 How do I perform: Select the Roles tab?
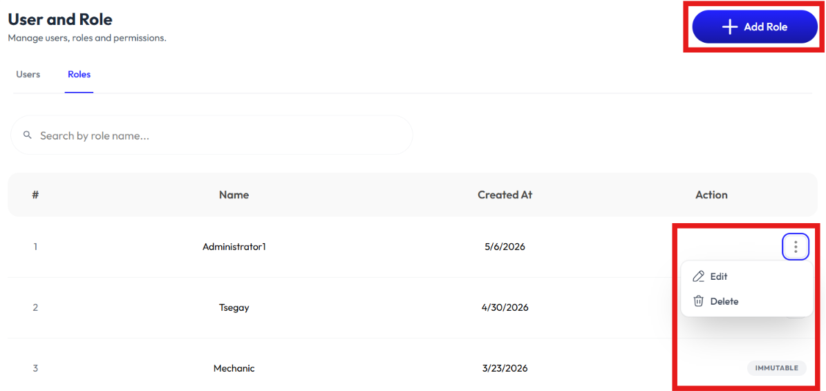[79, 74]
